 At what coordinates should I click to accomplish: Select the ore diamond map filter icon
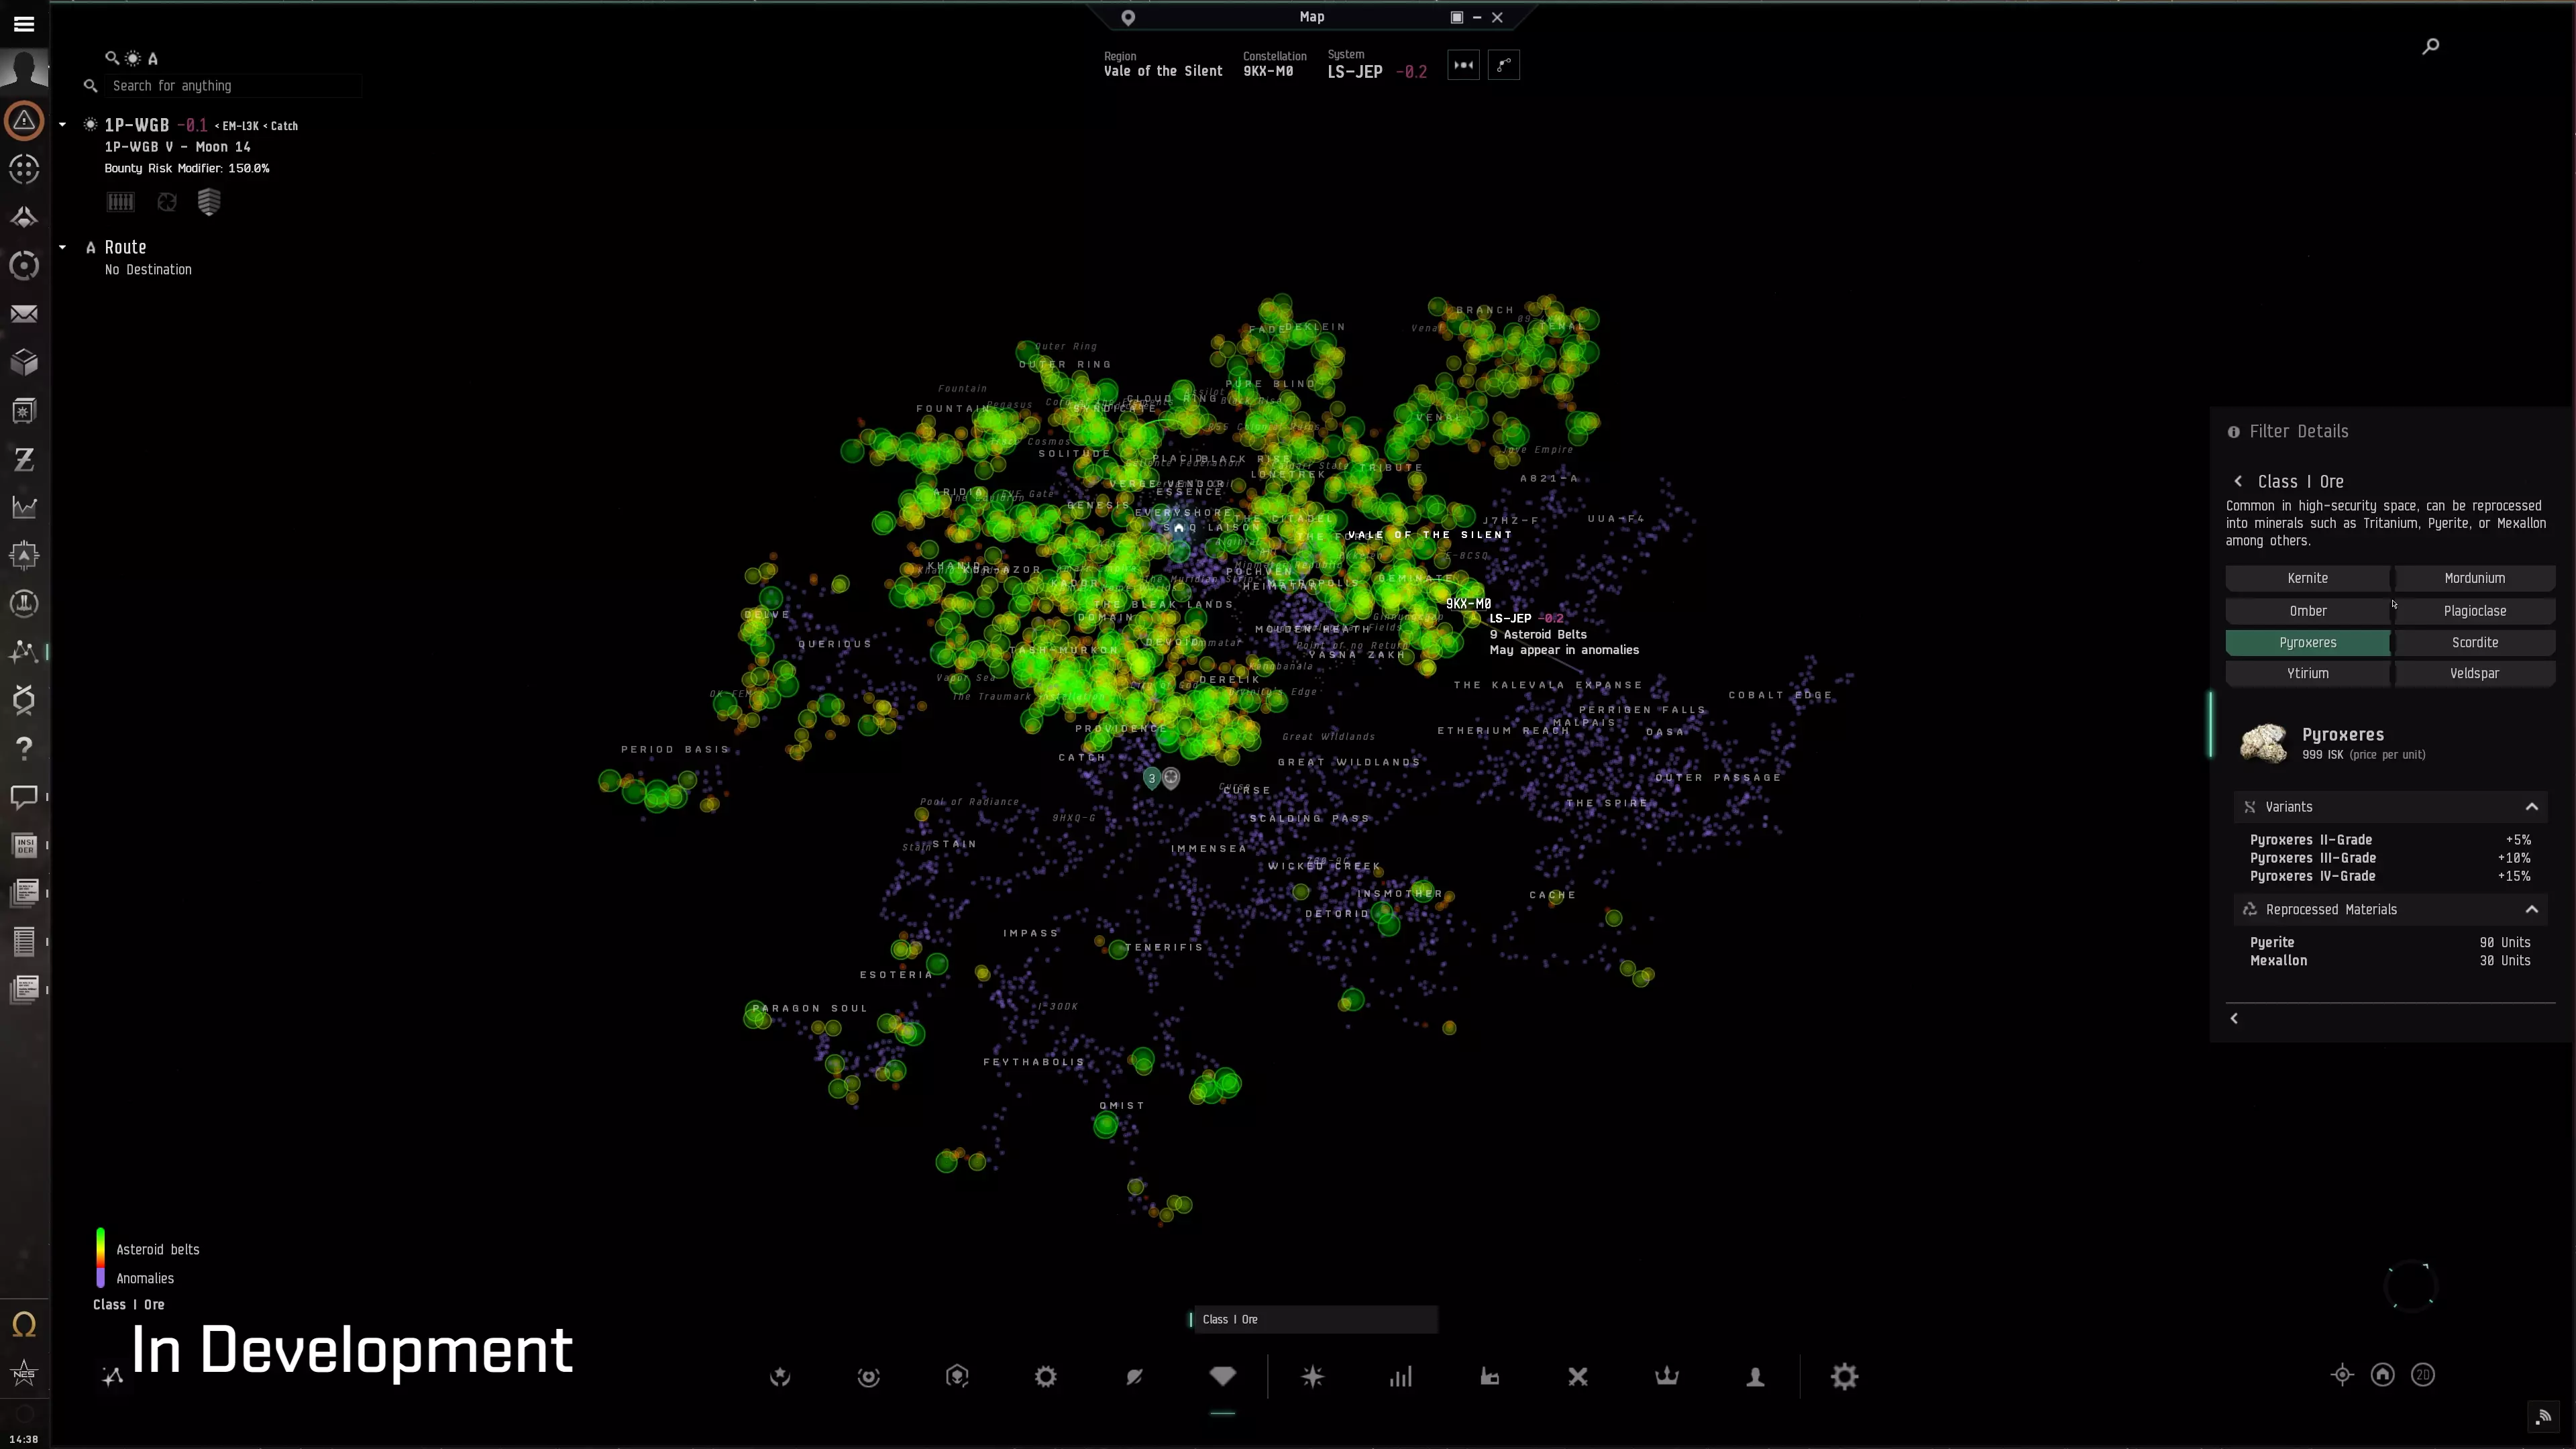(1222, 1377)
